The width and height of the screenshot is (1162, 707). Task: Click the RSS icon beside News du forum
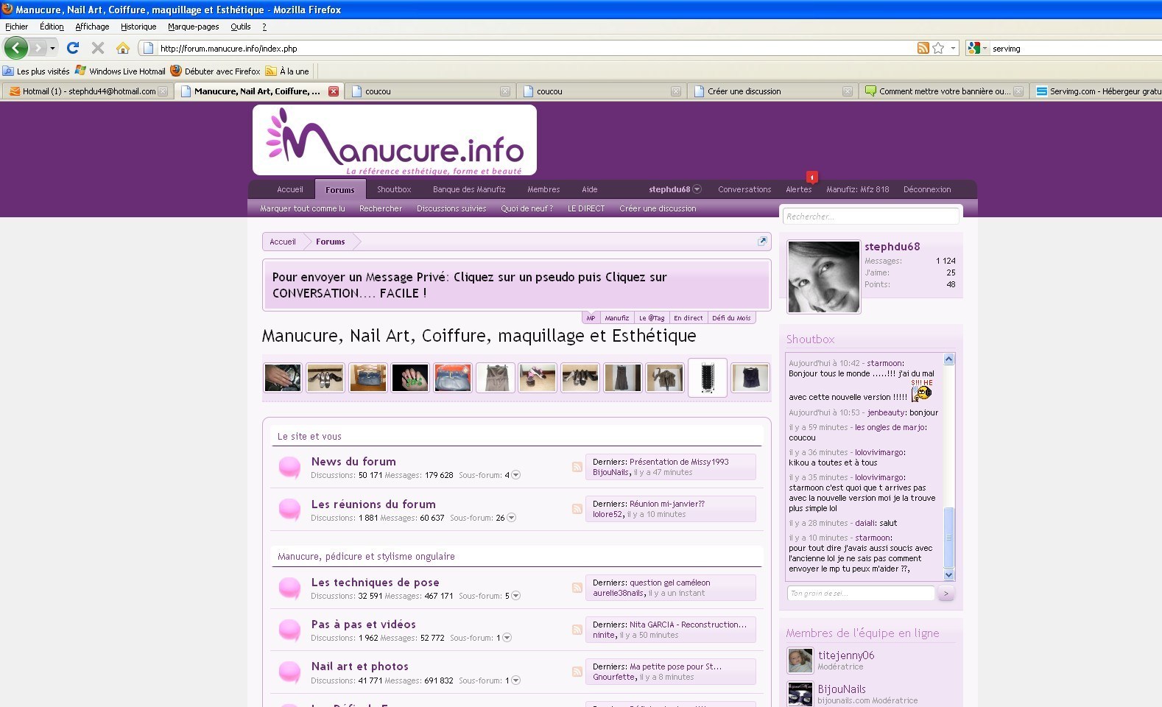point(577,467)
